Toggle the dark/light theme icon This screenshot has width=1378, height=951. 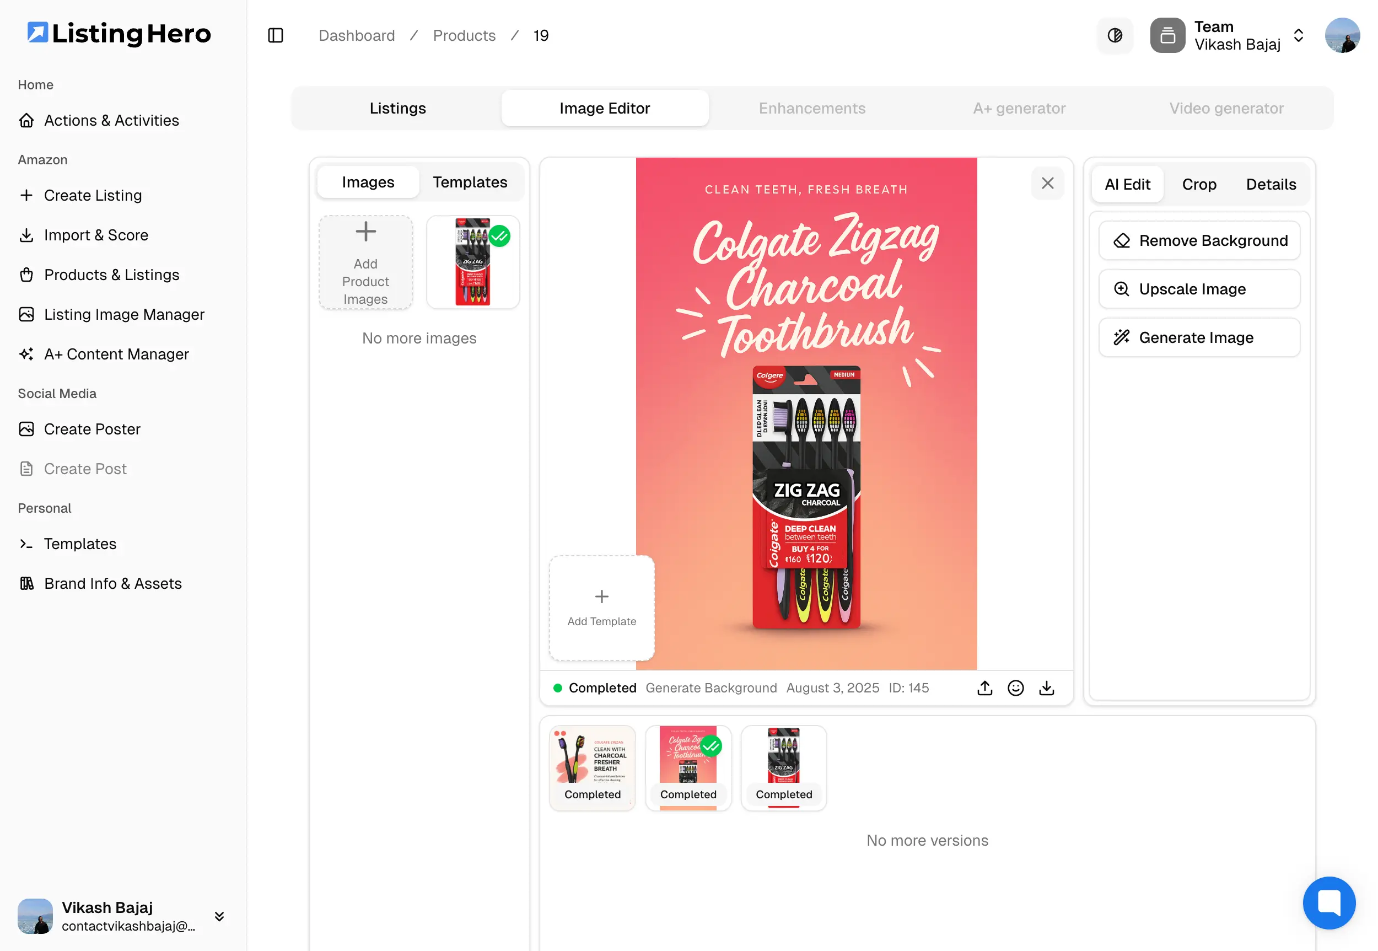point(1115,36)
